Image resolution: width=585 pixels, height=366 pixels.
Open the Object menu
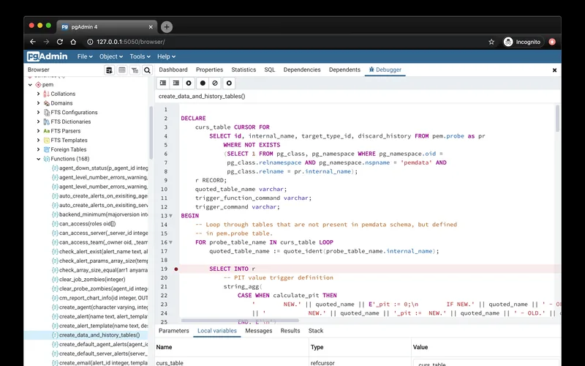coord(111,56)
